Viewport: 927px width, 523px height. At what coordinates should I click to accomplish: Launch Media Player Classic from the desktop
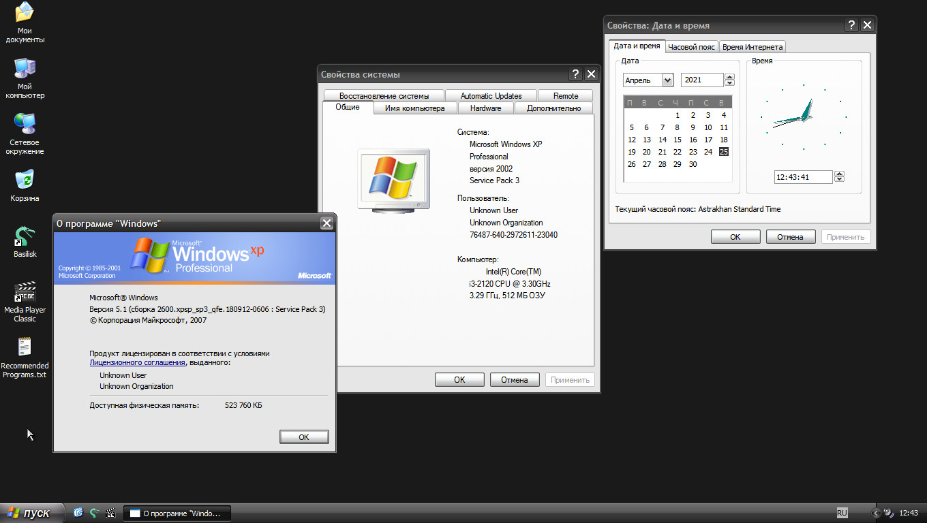click(25, 291)
